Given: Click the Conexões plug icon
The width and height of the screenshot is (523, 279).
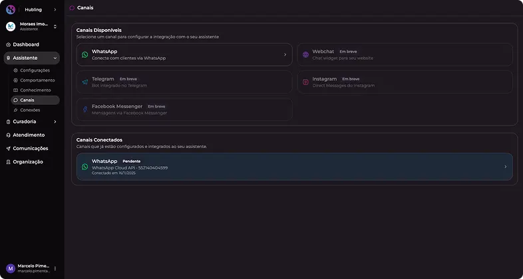Looking at the screenshot, I should coord(15,110).
